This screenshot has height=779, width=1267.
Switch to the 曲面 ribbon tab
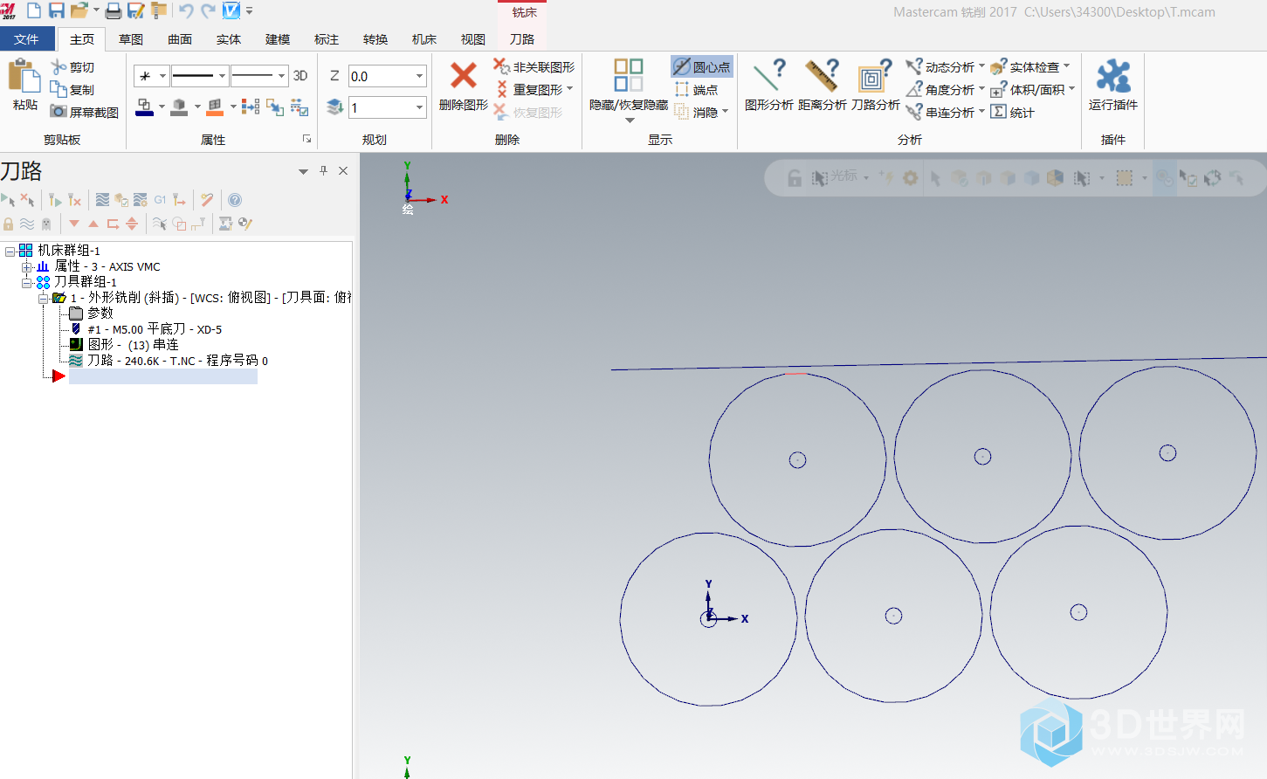(x=180, y=39)
